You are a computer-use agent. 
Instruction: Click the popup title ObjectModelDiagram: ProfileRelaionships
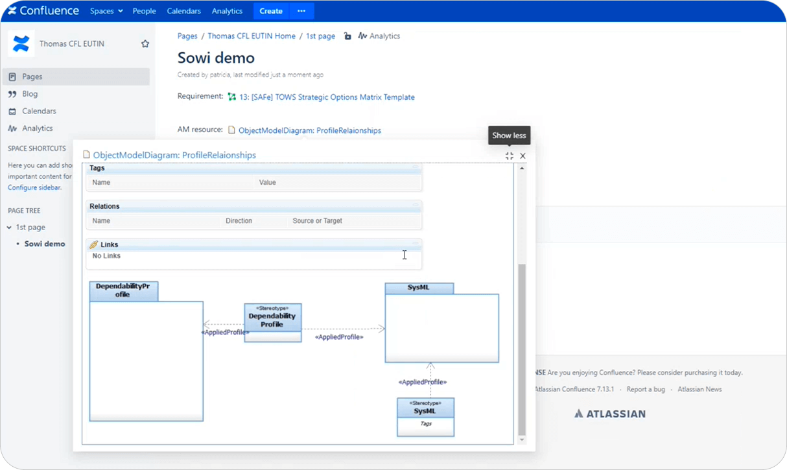(x=174, y=155)
